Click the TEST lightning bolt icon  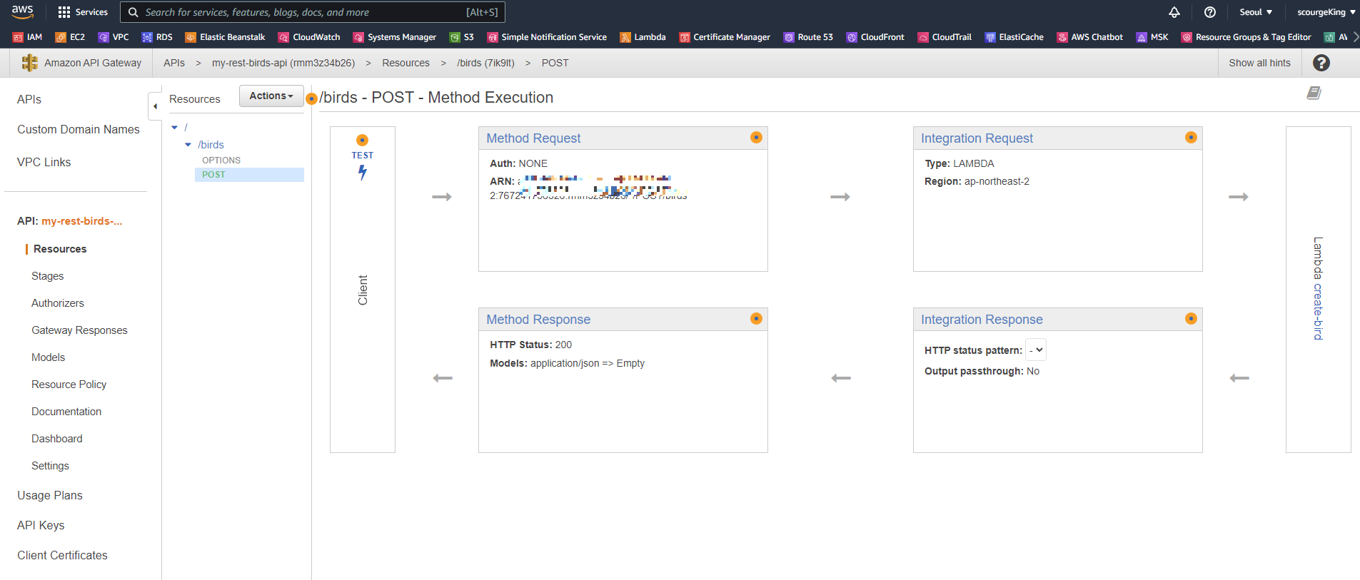363,172
